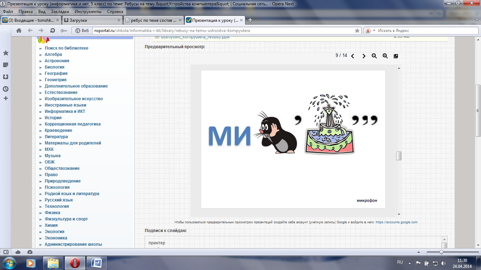Open the Изобразительное искусство link

[74, 99]
